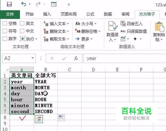Click the fx insert function icon
The image size is (166, 131).
point(76,58)
